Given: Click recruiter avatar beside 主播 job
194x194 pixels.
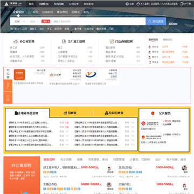Looking at the screenshot, I should pos(109,185).
